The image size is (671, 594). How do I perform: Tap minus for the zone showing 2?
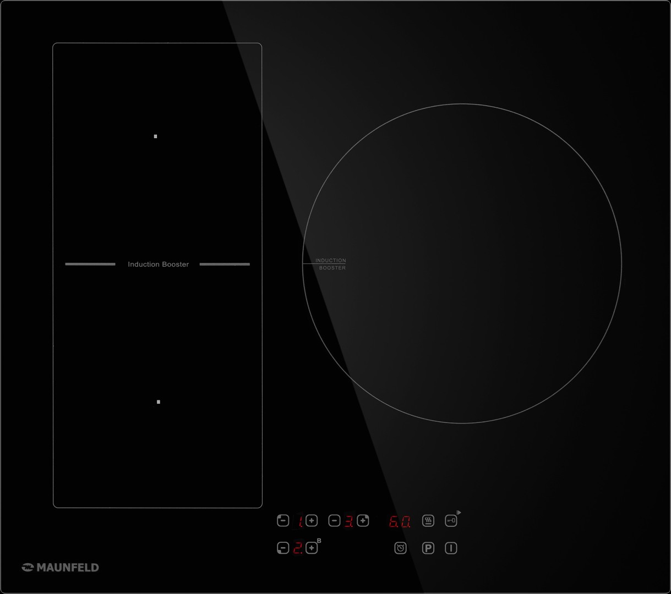(283, 548)
